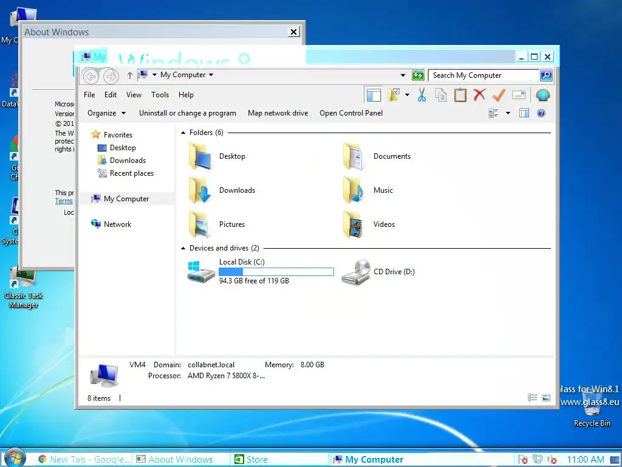Image resolution: width=622 pixels, height=467 pixels.
Task: Click the search magnifier button
Action: point(546,75)
